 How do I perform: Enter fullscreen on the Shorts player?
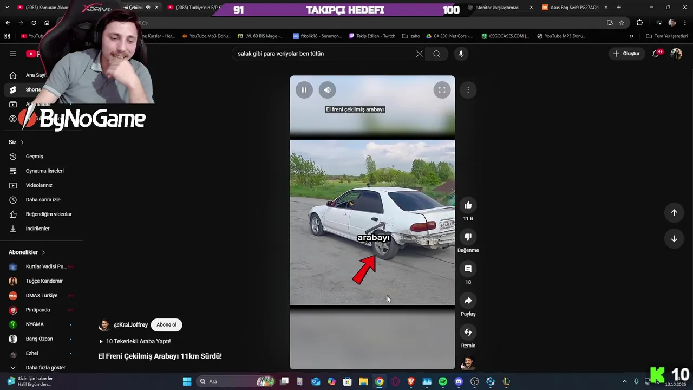pyautogui.click(x=442, y=90)
